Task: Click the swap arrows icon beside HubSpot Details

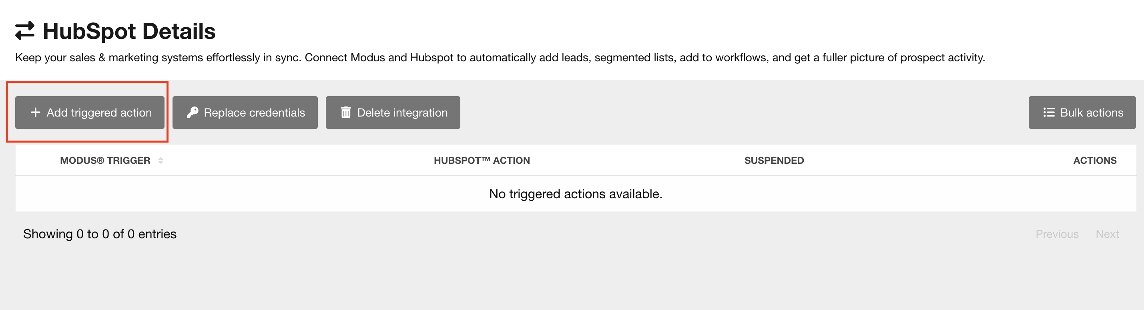Action: pos(25,31)
